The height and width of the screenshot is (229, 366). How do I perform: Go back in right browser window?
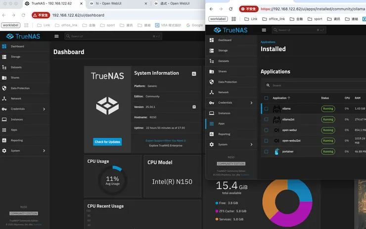click(211, 9)
